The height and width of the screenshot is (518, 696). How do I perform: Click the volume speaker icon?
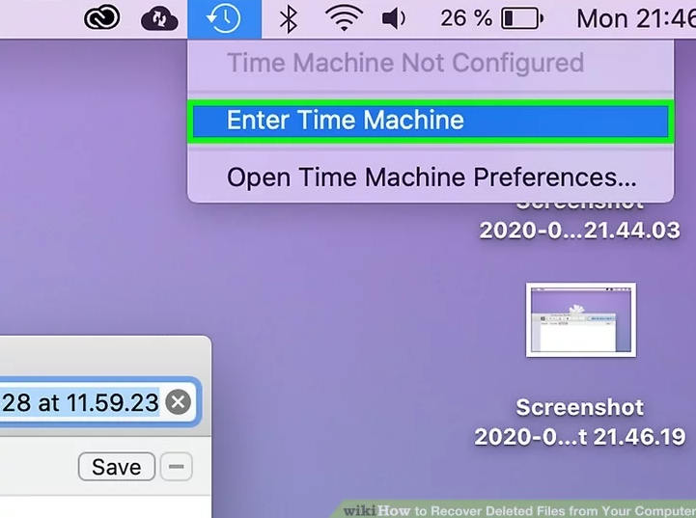[393, 19]
